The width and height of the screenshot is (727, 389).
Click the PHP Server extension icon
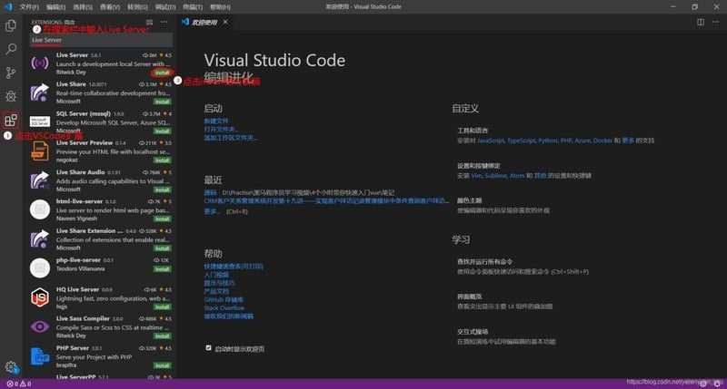[40, 356]
